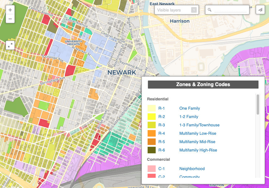Click the legend panel scrollbar

[258, 104]
